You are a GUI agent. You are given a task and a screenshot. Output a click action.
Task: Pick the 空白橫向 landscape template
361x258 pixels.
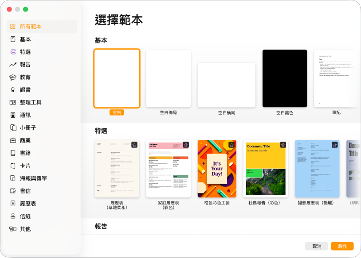point(227,85)
